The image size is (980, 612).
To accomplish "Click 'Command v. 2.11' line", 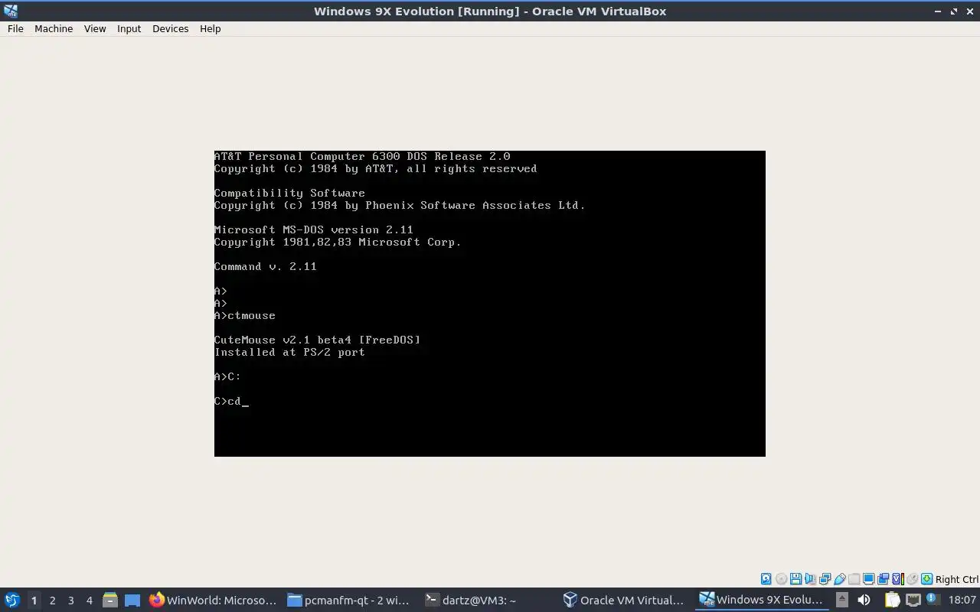I will pyautogui.click(x=266, y=266).
